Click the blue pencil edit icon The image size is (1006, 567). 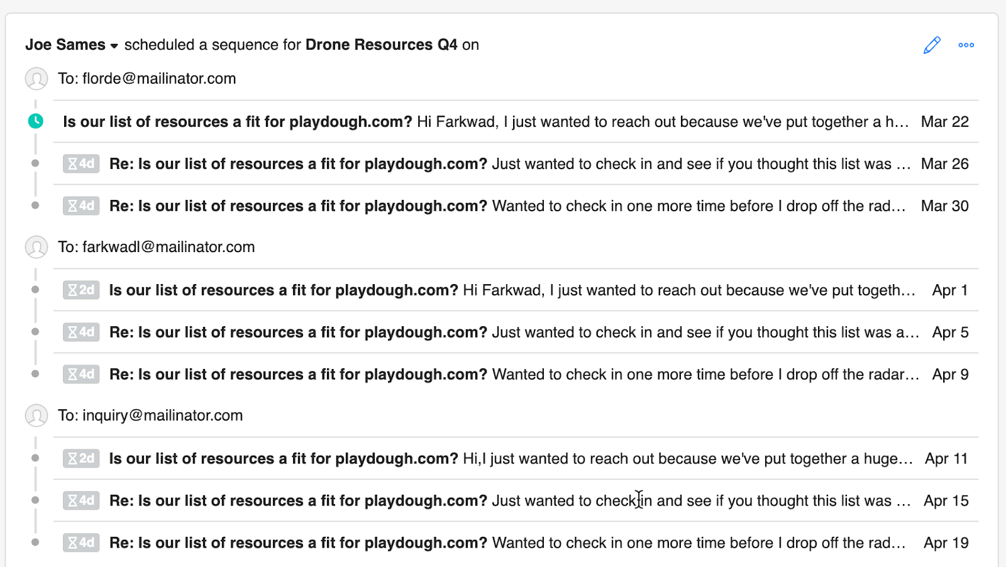(x=932, y=45)
